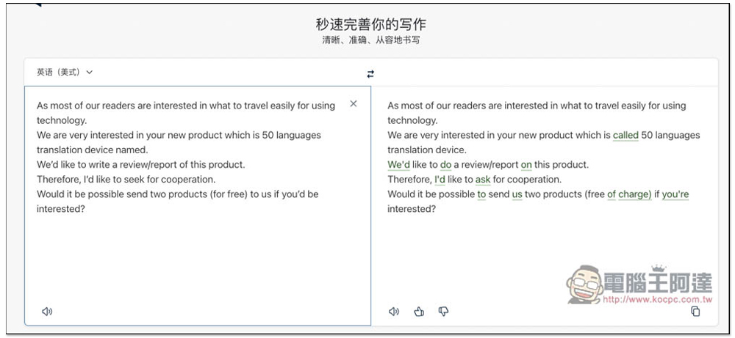Clear the source text with X
This screenshot has width=735, height=338.
point(354,104)
